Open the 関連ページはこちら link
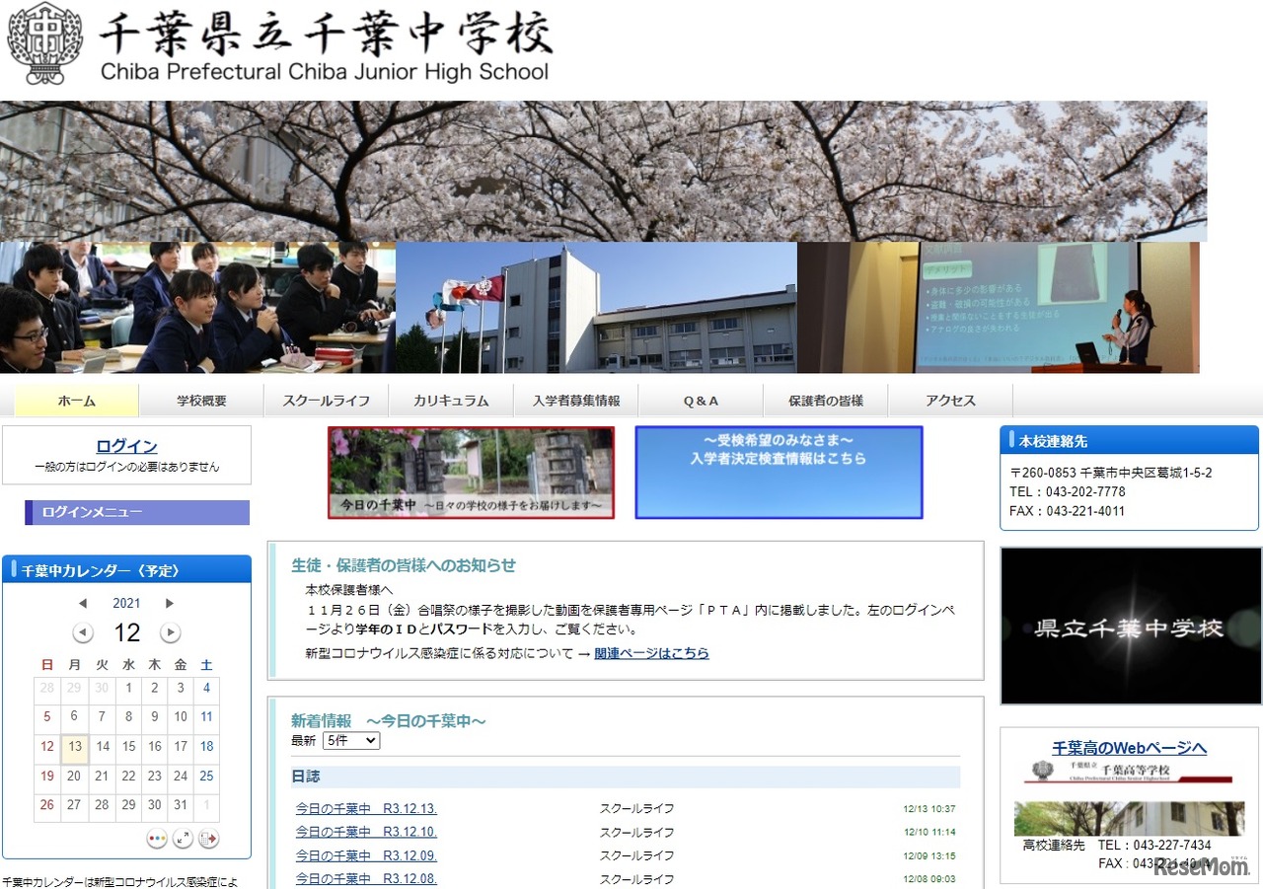This screenshot has height=889, width=1263. coord(651,653)
